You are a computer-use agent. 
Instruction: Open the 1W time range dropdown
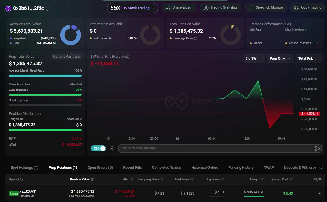[254, 59]
